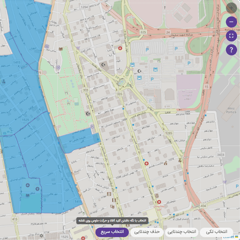240x240 pixels.
Task: Choose حذف چندتایی multi-delete mode
Action: click(147, 232)
